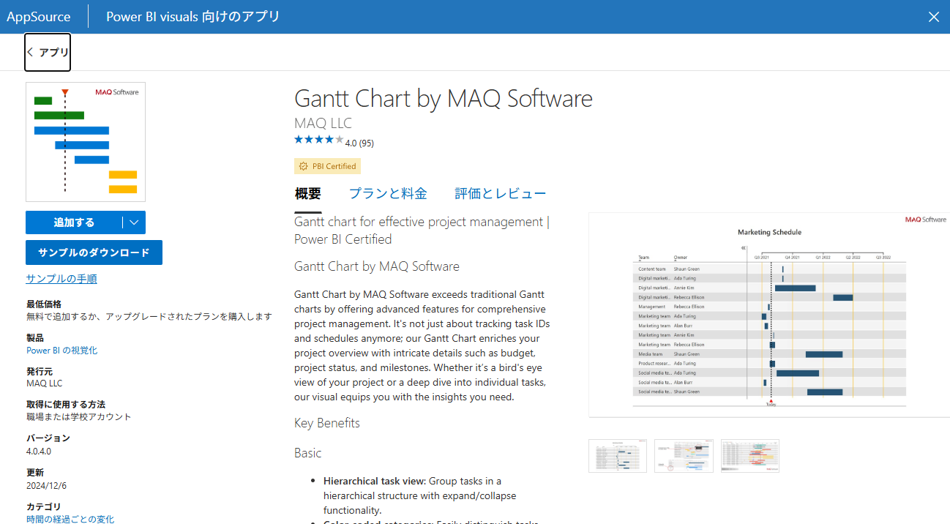Click サンプルのダウンロード button
This screenshot has width=950, height=524.
pyautogui.click(x=94, y=252)
